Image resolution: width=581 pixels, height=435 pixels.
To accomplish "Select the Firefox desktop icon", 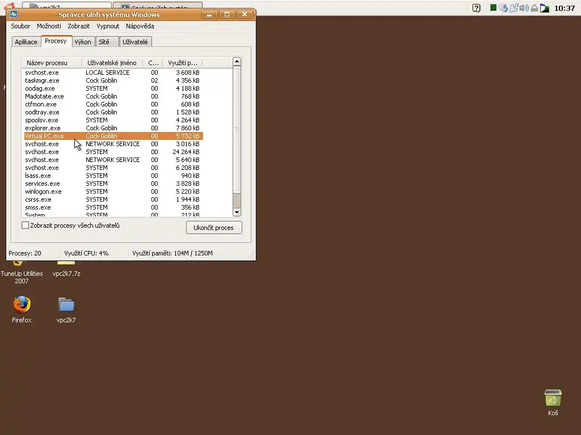I will [x=22, y=309].
